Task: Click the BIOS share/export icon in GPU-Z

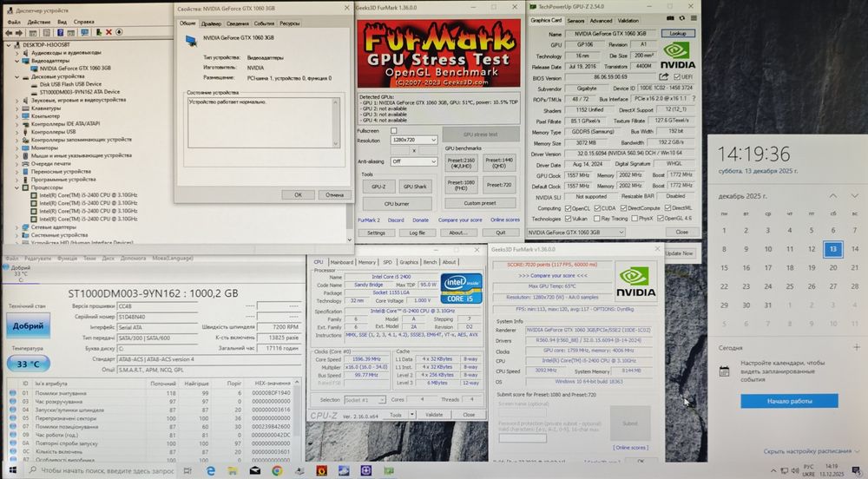Action: coord(664,77)
